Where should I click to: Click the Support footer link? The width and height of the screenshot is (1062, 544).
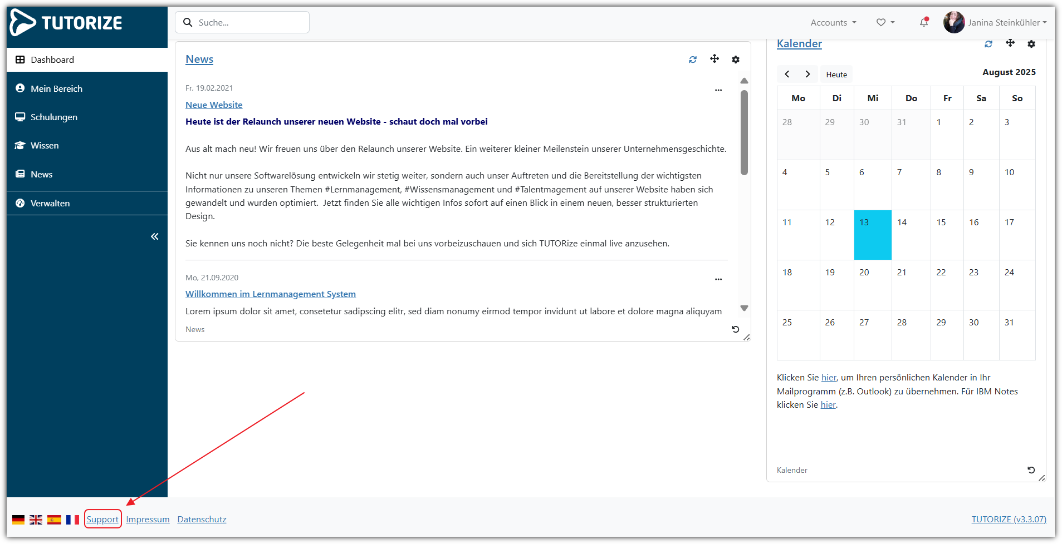pos(102,520)
